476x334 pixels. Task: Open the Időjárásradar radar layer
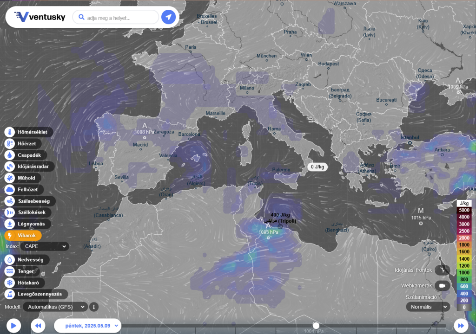pyautogui.click(x=30, y=166)
